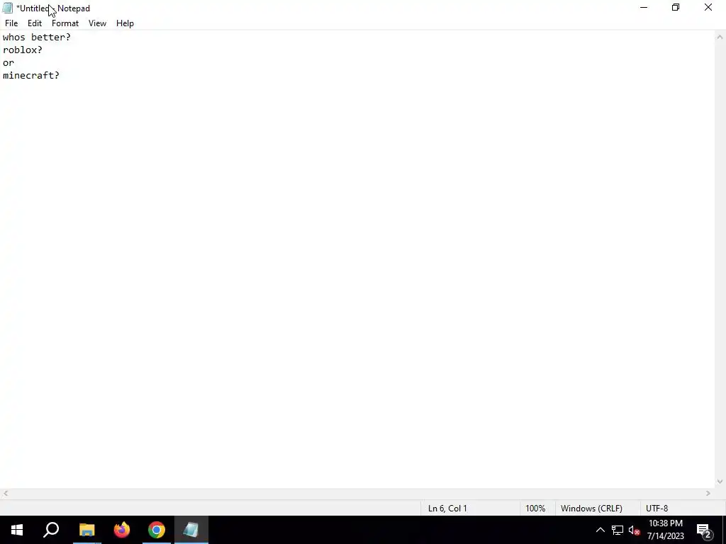Open the Windows Start menu
The height and width of the screenshot is (544, 726).
(17, 530)
